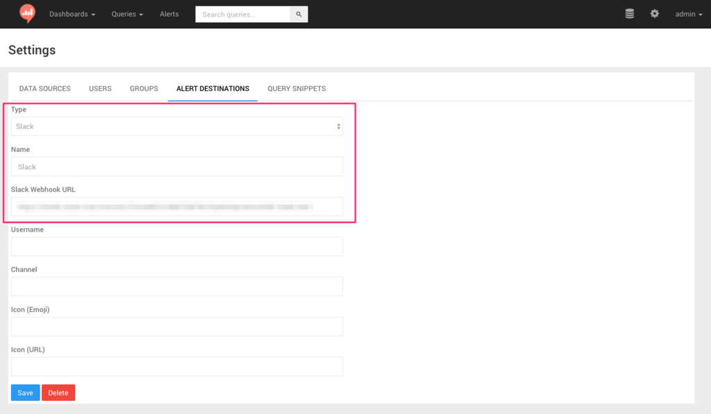Viewport: 711px width, 414px height.
Task: Go to the Alerts page
Action: [x=169, y=14]
